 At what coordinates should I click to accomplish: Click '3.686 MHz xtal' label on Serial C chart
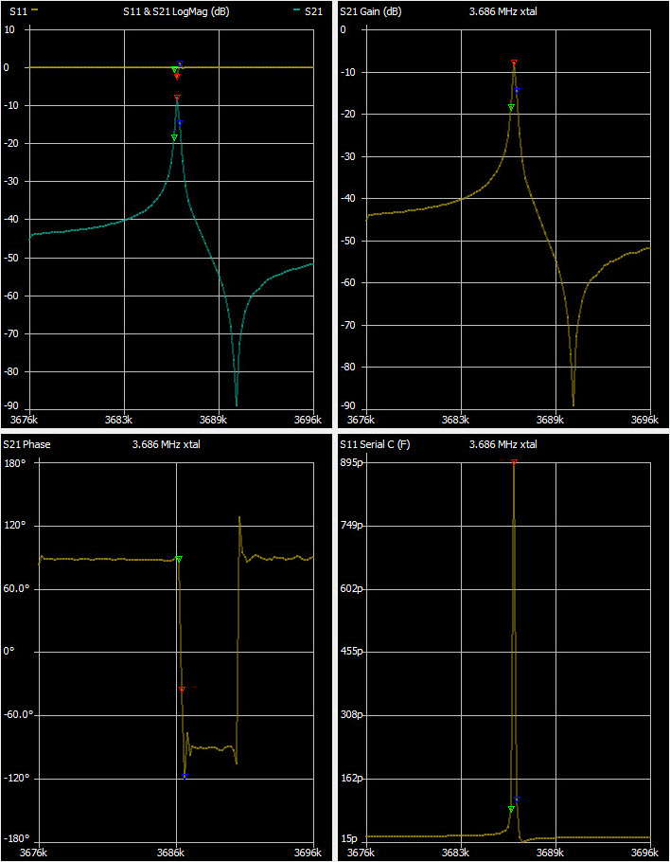(502, 445)
